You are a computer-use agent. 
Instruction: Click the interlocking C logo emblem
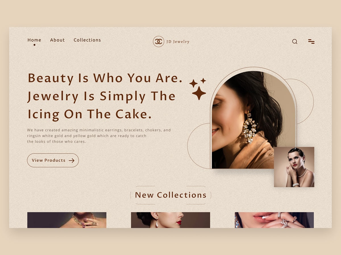click(x=159, y=41)
